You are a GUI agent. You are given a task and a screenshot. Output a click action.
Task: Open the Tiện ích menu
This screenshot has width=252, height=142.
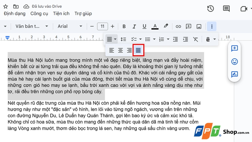61,14
